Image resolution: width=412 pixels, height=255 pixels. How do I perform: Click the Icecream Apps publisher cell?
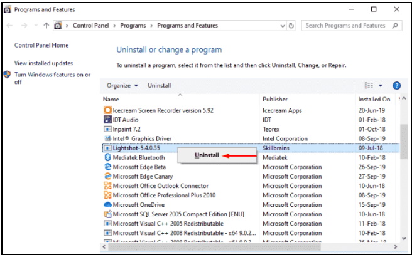point(282,111)
